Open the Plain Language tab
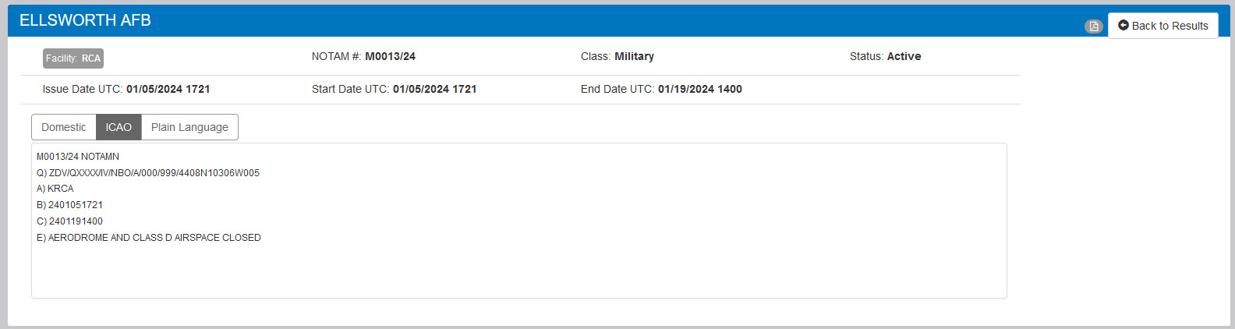Image resolution: width=1235 pixels, height=329 pixels. [x=189, y=127]
